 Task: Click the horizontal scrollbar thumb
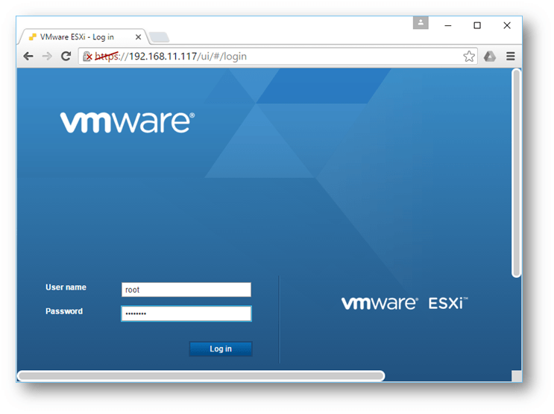pos(201,376)
